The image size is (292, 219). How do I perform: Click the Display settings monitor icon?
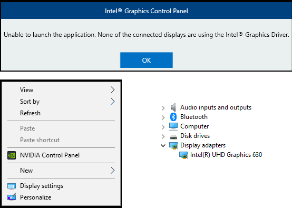(x=12, y=186)
